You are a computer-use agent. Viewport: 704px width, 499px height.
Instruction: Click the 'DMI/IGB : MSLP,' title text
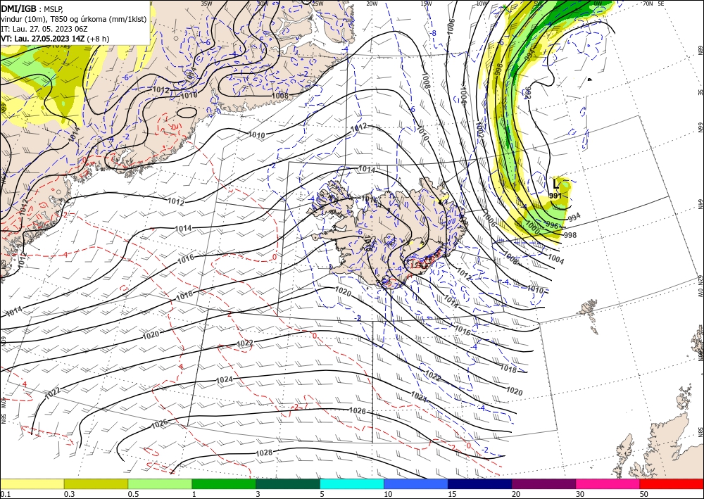click(x=32, y=9)
